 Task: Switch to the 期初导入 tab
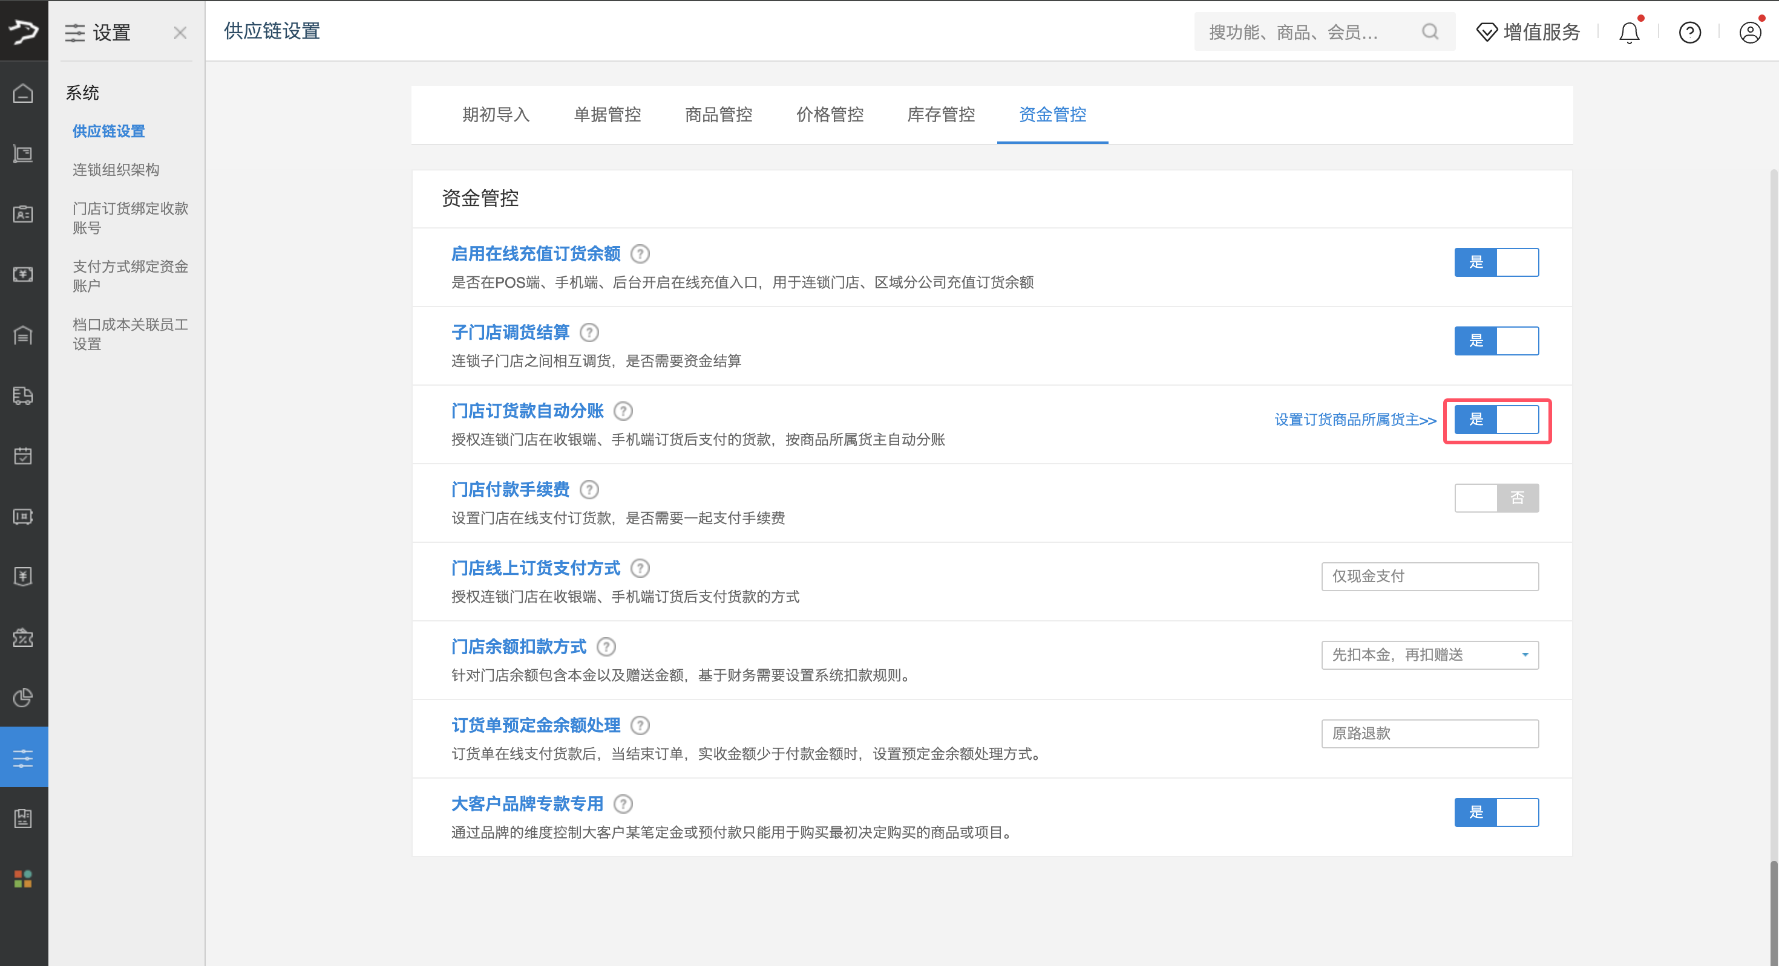coord(496,114)
